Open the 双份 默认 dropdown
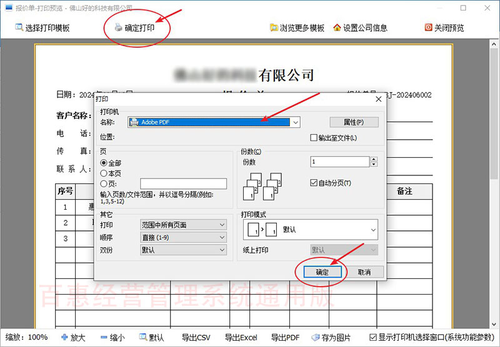The width and height of the screenshot is (500, 347). tap(183, 250)
